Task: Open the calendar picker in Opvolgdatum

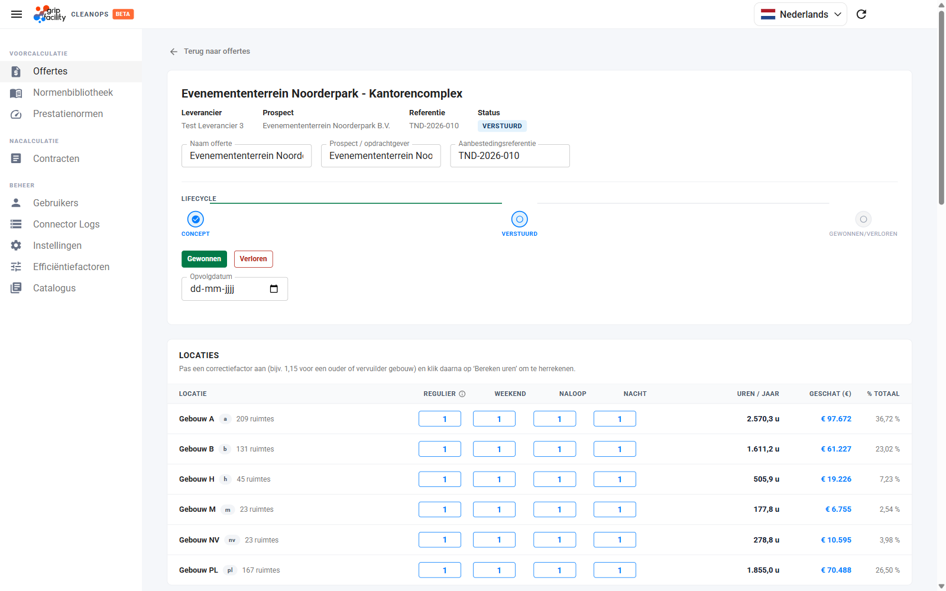Action: click(x=274, y=289)
